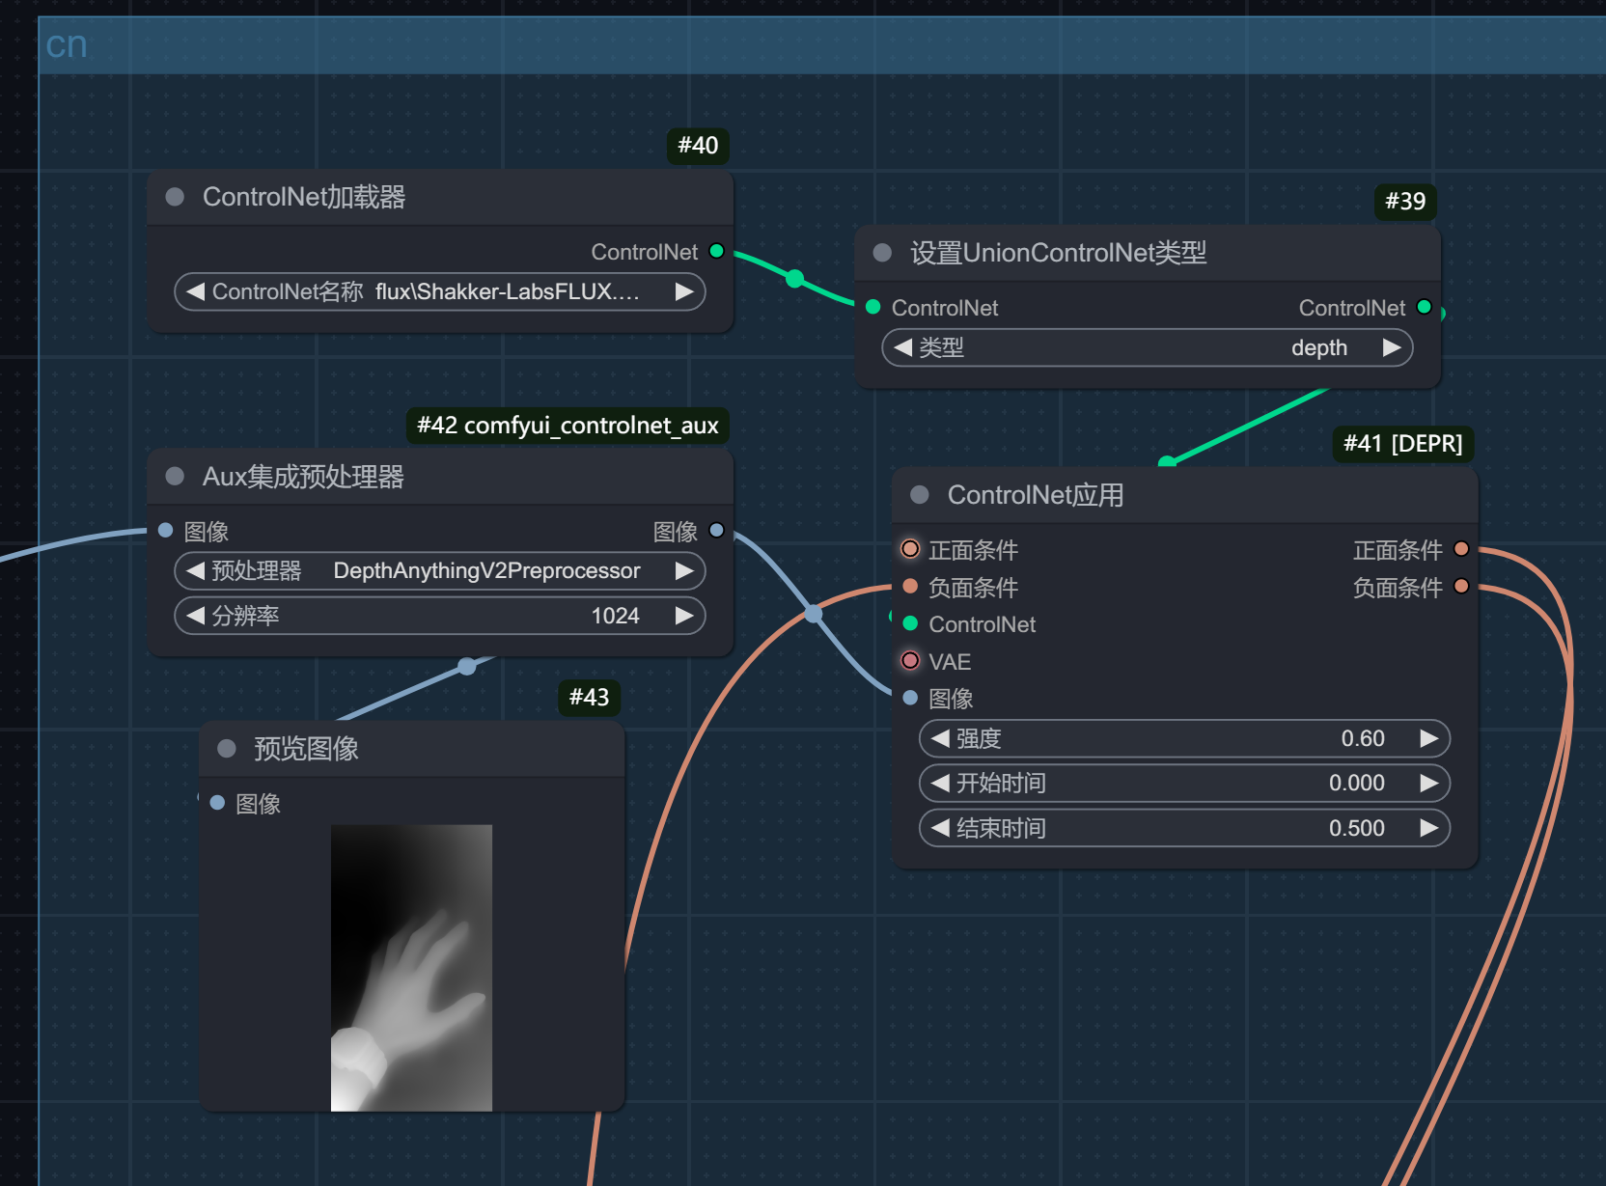Click the #39 node ID badge
This screenshot has width=1606, height=1186.
(1405, 202)
